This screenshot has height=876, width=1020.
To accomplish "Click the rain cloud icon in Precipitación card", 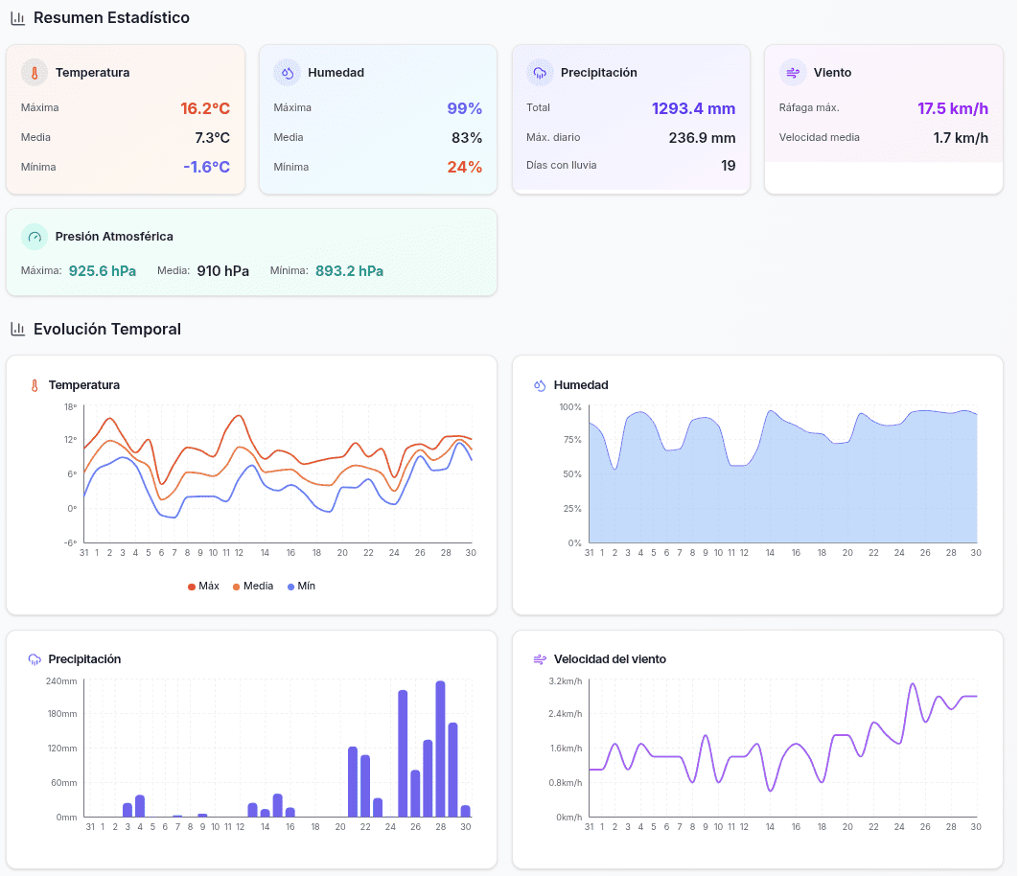I will click(540, 73).
